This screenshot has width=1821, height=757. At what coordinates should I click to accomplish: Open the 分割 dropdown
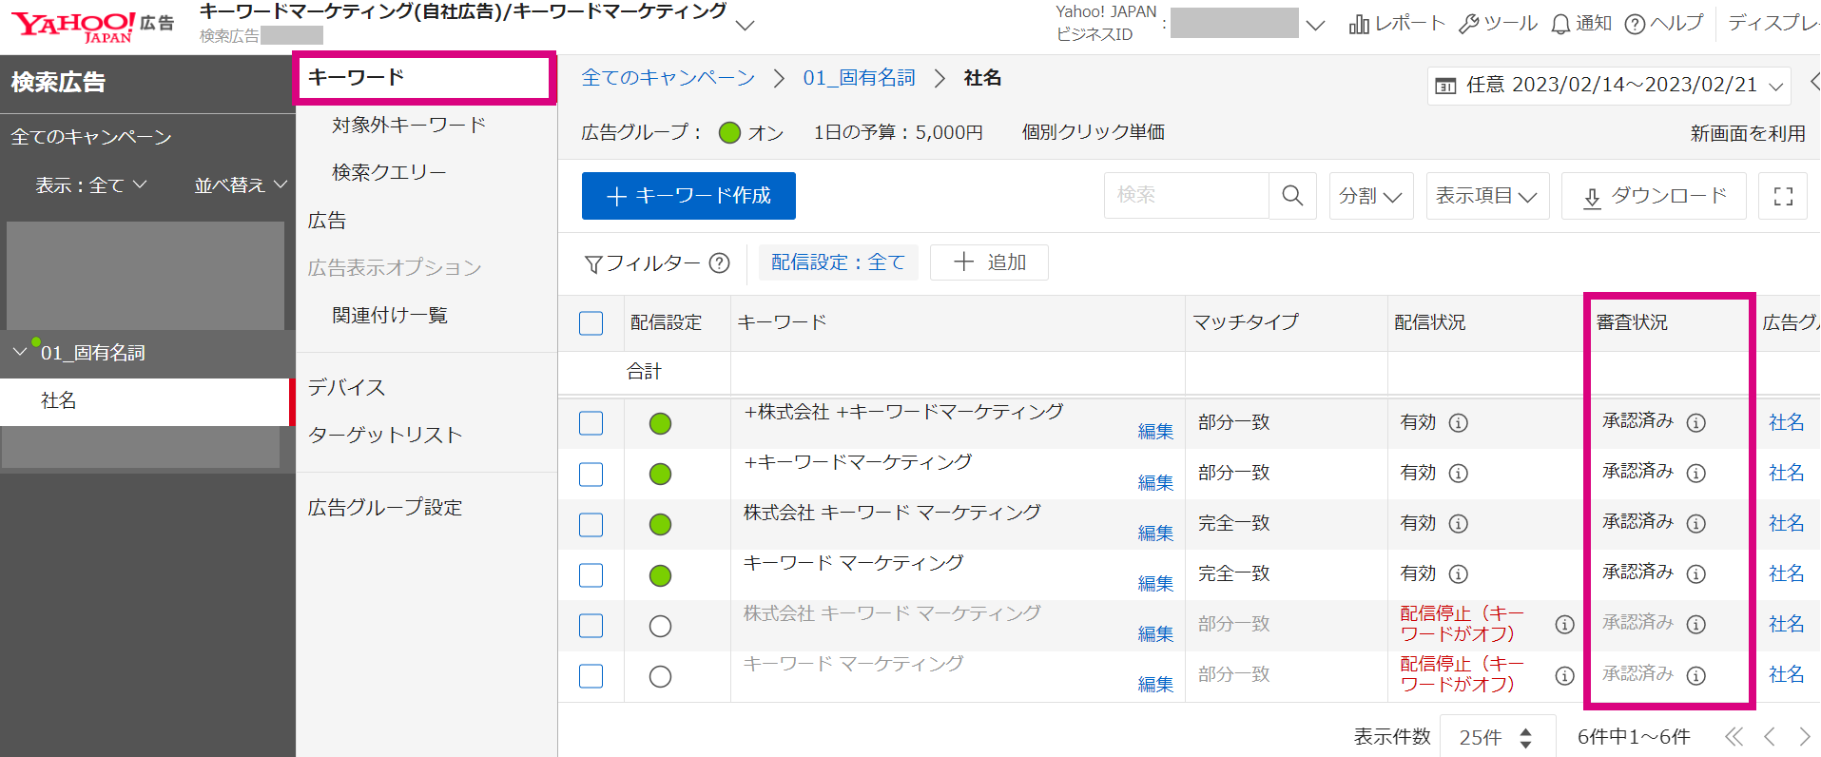(1371, 196)
